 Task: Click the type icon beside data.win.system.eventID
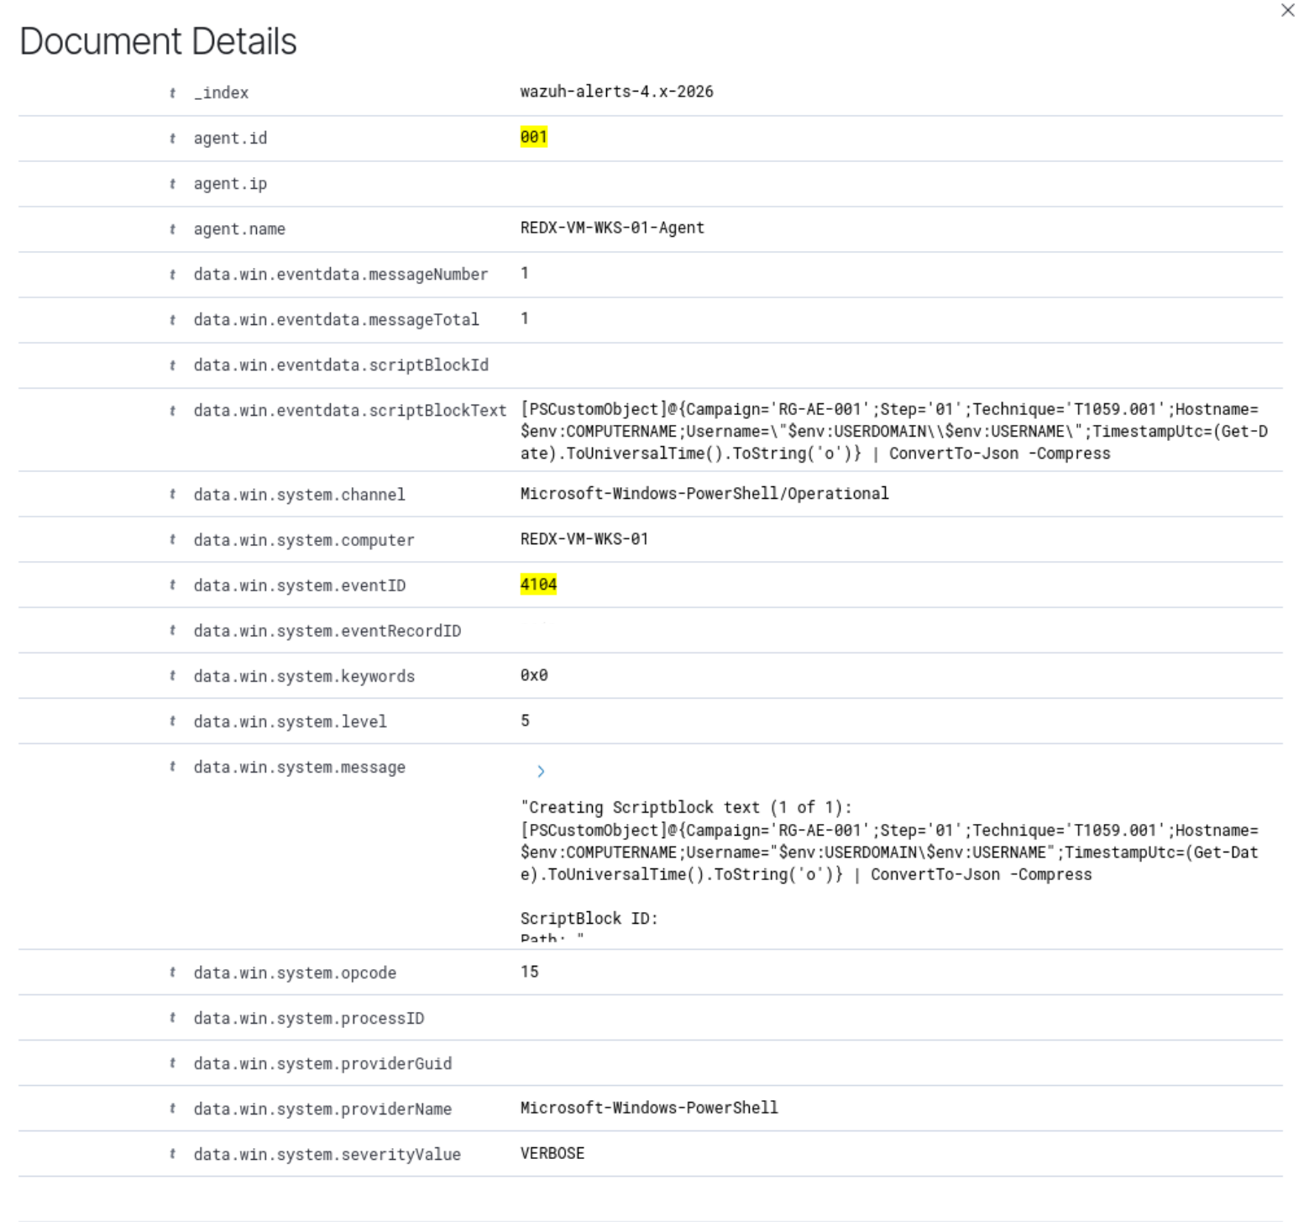pos(172,585)
